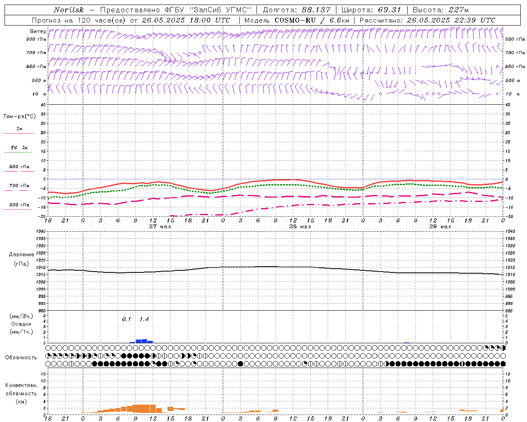Click the "Тем-ра(°C)" temperature panel label

tap(19, 117)
